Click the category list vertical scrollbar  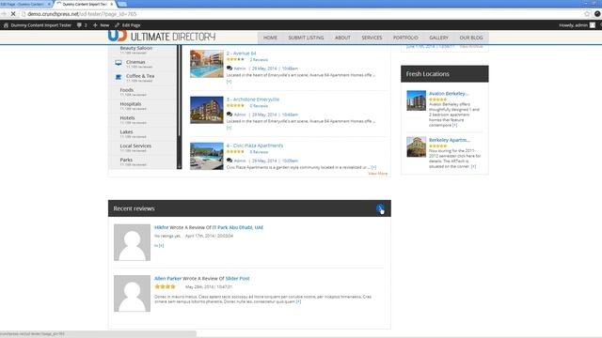(x=179, y=106)
